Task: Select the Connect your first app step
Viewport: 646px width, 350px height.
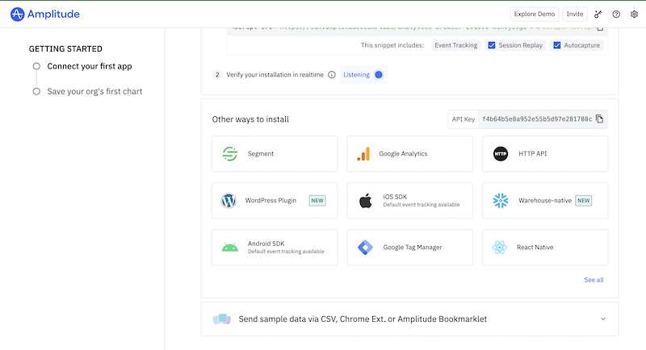Action: pos(90,66)
